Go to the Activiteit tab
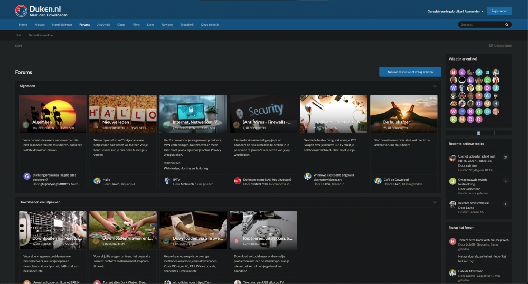Image resolution: width=528 pixels, height=284 pixels. [103, 25]
